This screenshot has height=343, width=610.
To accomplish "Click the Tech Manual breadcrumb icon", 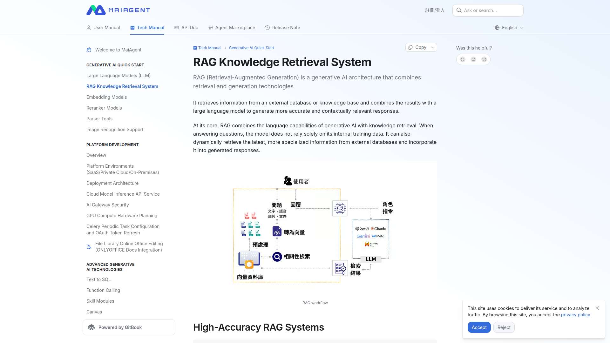I will [195, 48].
